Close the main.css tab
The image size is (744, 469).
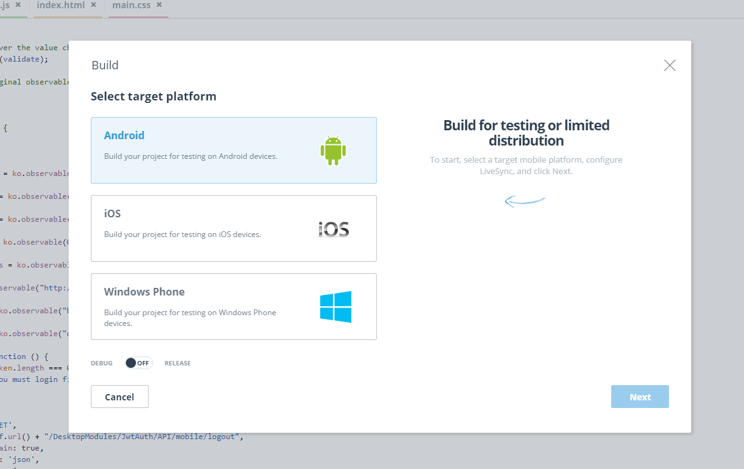click(159, 4)
